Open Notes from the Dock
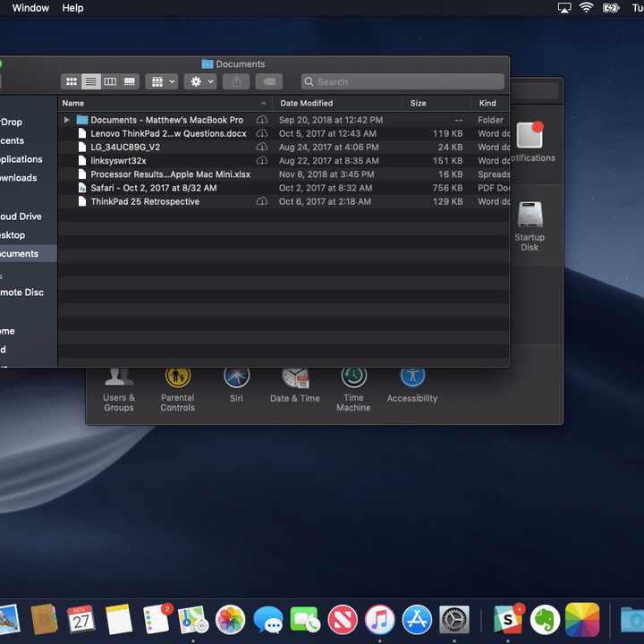Screen dimensions: 644x644 (119, 619)
